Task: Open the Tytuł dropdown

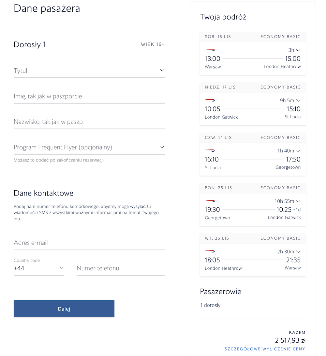Action: (x=89, y=71)
